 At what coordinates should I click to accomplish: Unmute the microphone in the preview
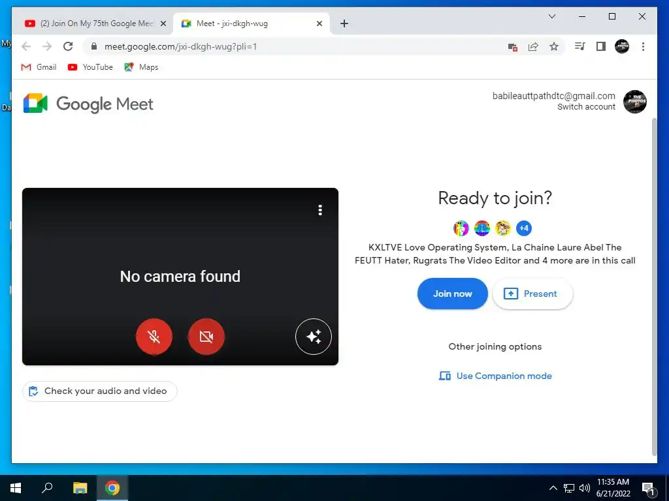tap(154, 337)
